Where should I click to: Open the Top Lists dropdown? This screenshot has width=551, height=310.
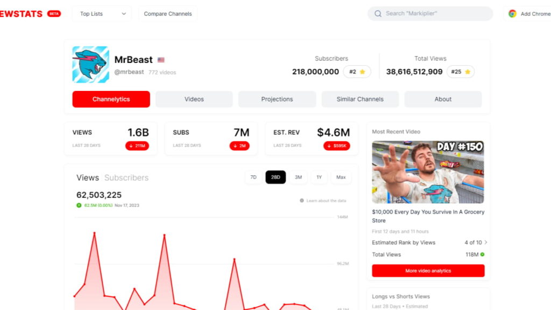101,13
